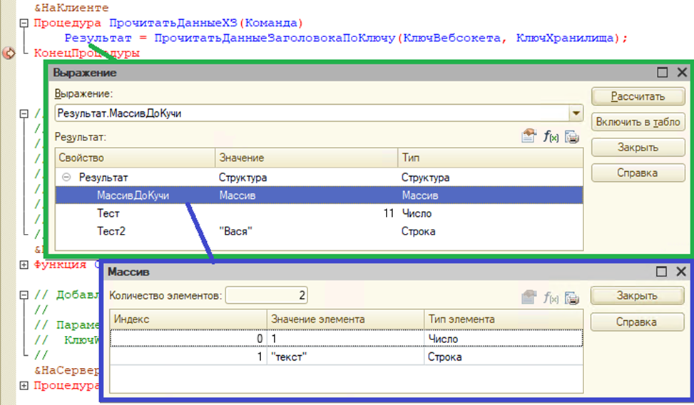Collapse the '// Добавл' comment block

pyautogui.click(x=24, y=294)
